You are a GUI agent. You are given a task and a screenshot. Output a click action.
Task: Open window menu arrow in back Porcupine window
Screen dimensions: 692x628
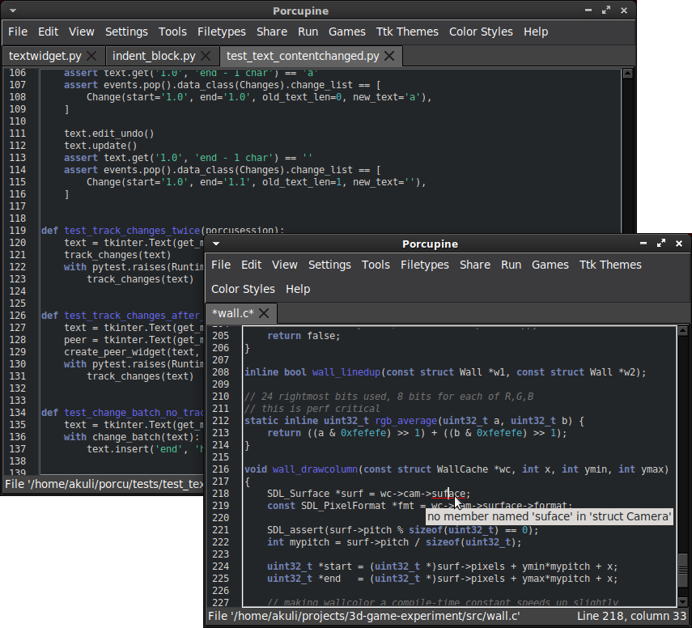point(13,11)
